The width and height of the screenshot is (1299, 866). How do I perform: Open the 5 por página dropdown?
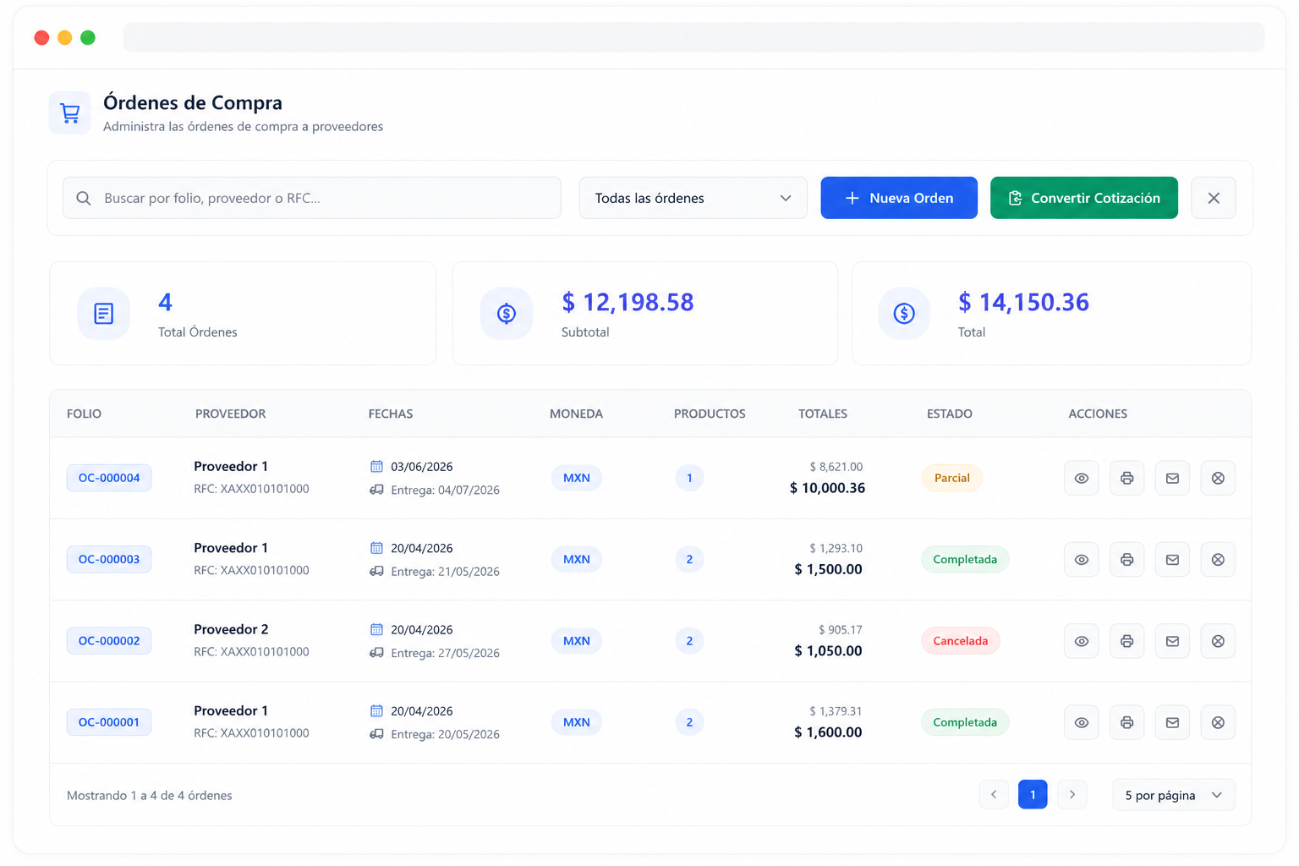tap(1174, 795)
